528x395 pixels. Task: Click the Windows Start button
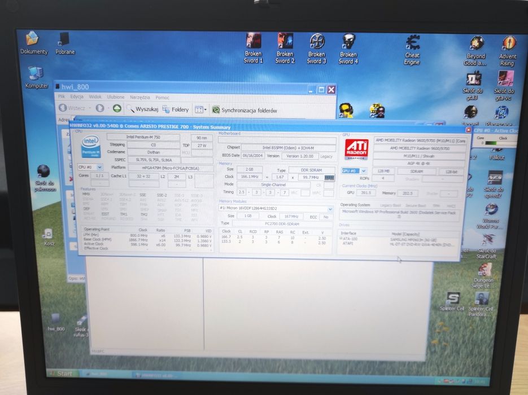pos(63,373)
